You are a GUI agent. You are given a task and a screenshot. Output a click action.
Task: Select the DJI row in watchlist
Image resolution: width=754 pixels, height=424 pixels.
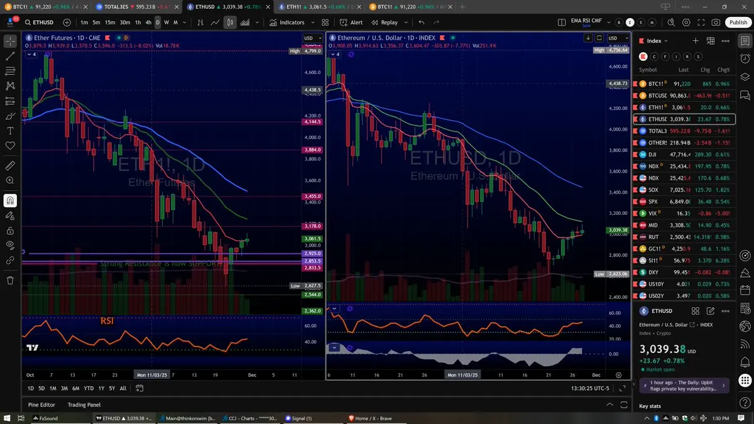point(686,155)
